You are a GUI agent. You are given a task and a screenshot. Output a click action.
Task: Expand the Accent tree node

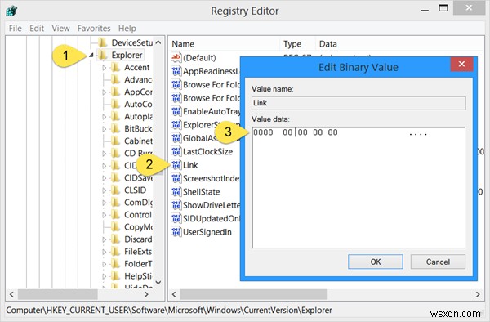105,68
